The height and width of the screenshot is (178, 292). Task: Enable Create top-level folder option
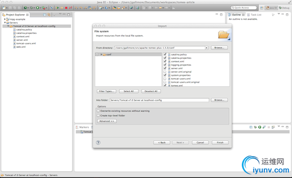pyautogui.click(x=98, y=116)
